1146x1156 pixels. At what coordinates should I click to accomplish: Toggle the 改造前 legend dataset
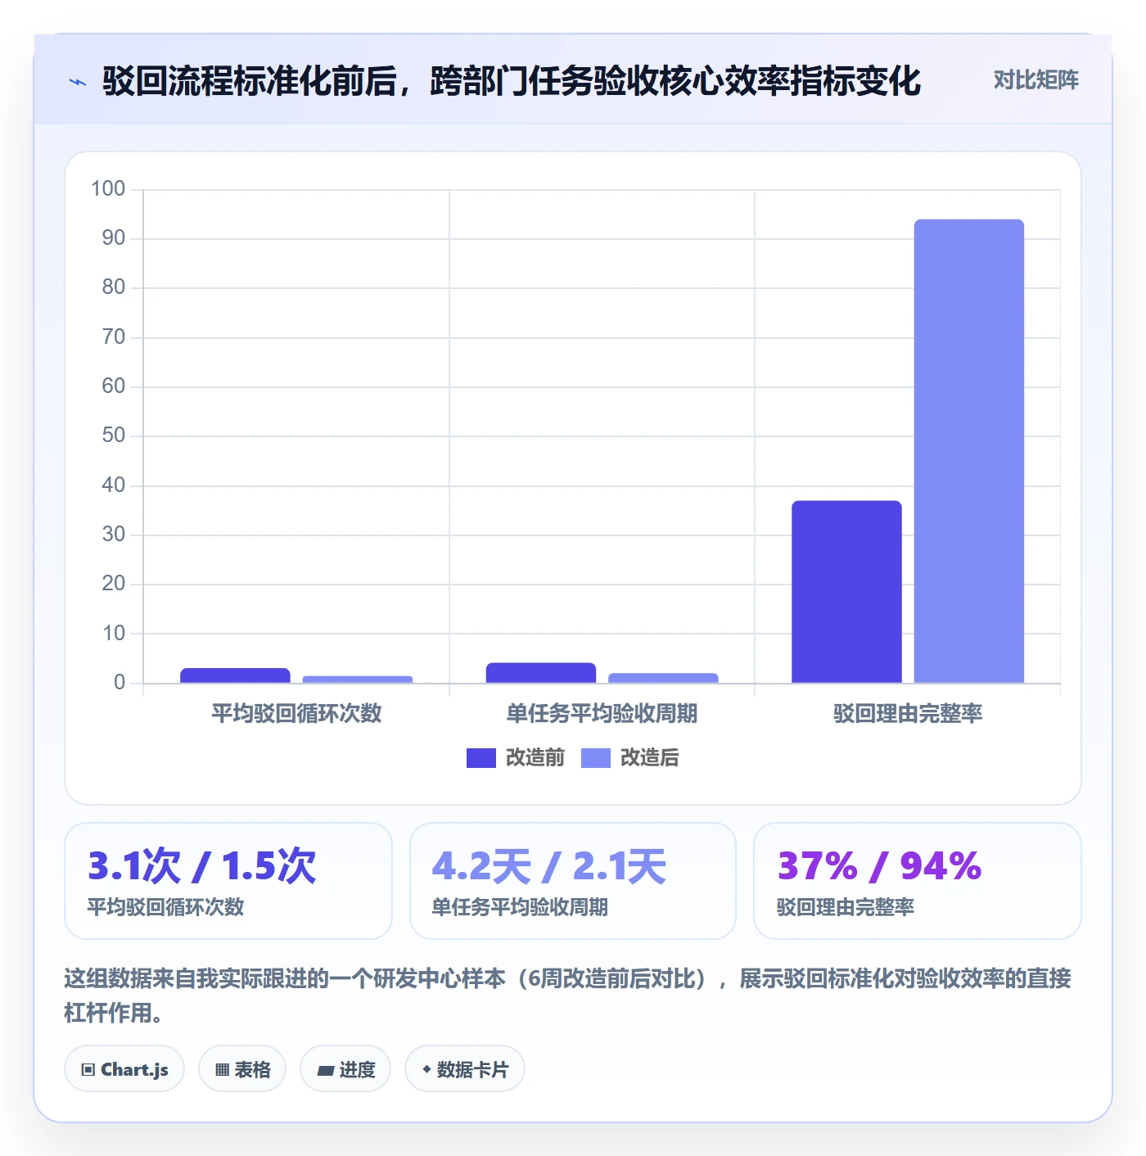[516, 758]
